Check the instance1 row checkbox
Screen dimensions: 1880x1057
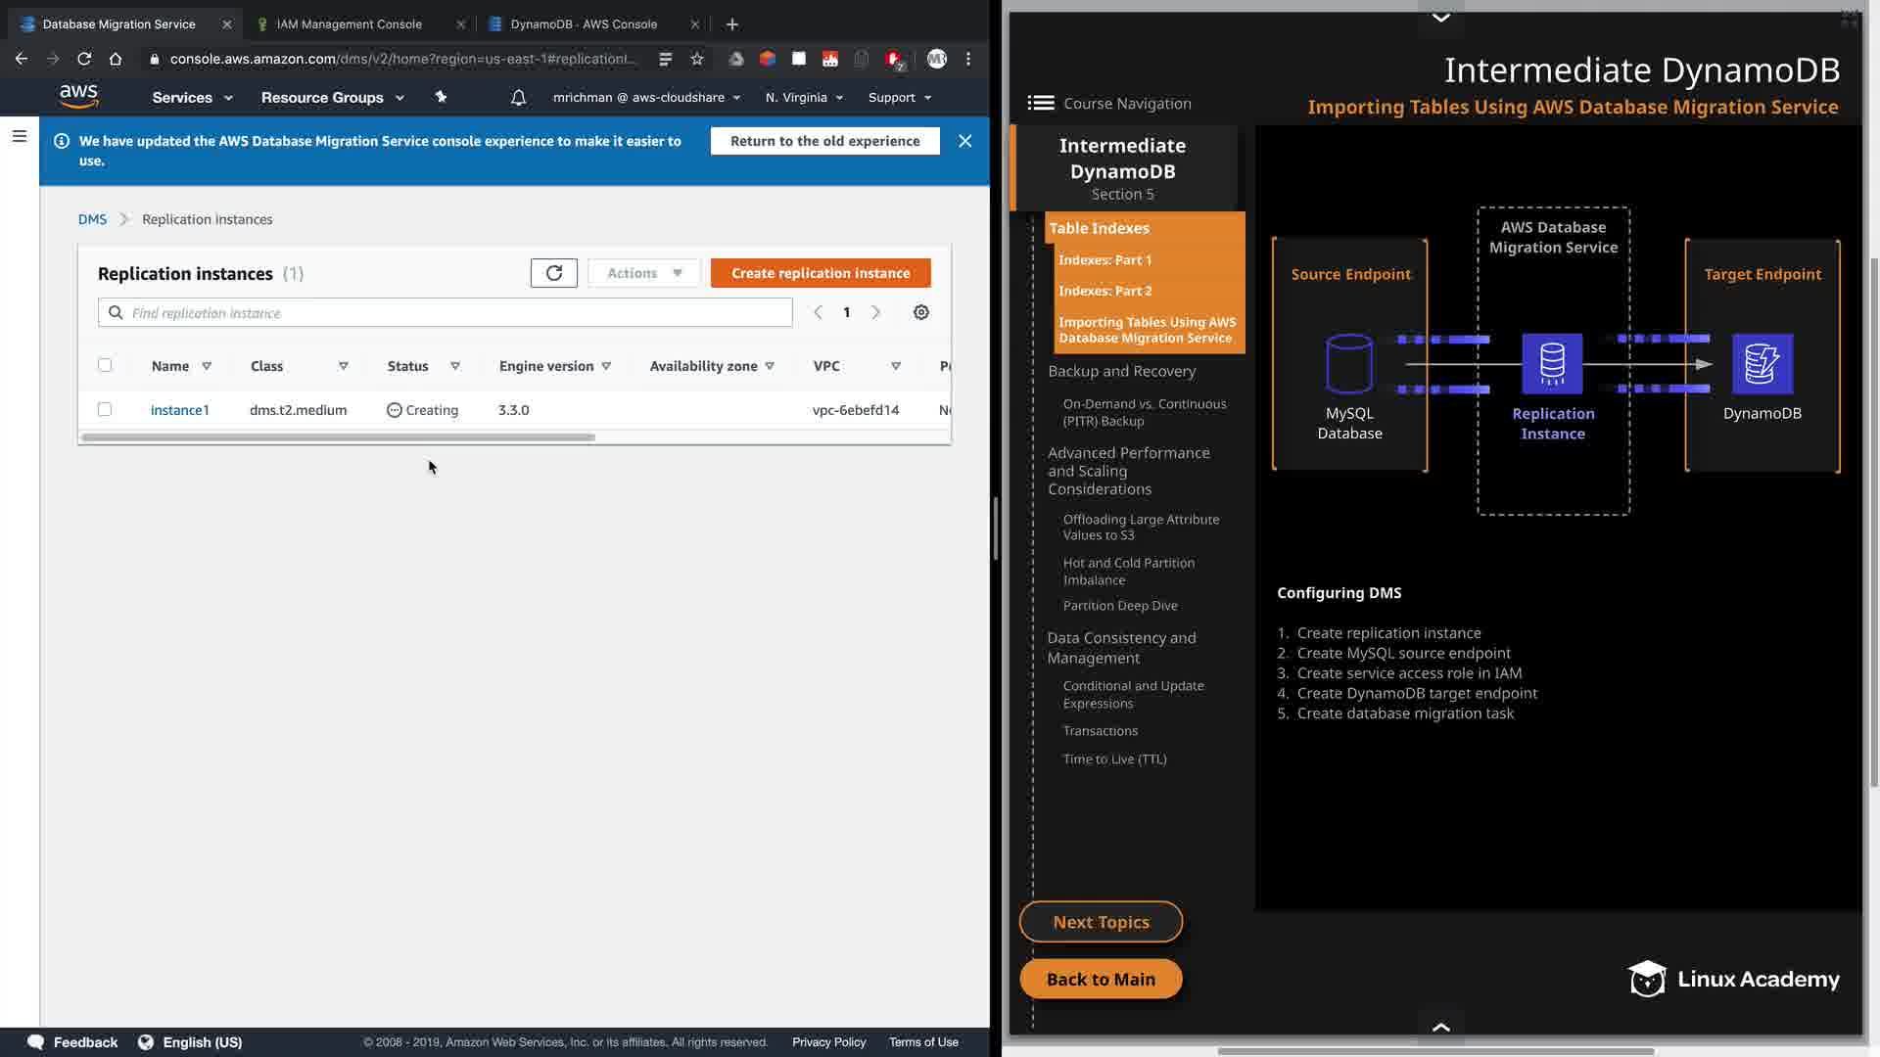[105, 409]
